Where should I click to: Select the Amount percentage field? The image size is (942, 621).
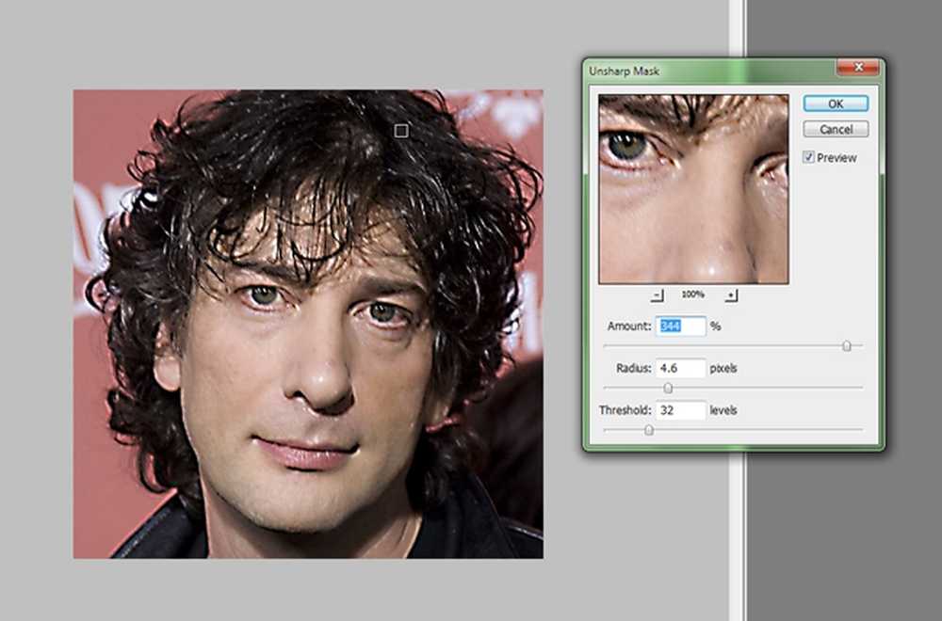(x=681, y=326)
